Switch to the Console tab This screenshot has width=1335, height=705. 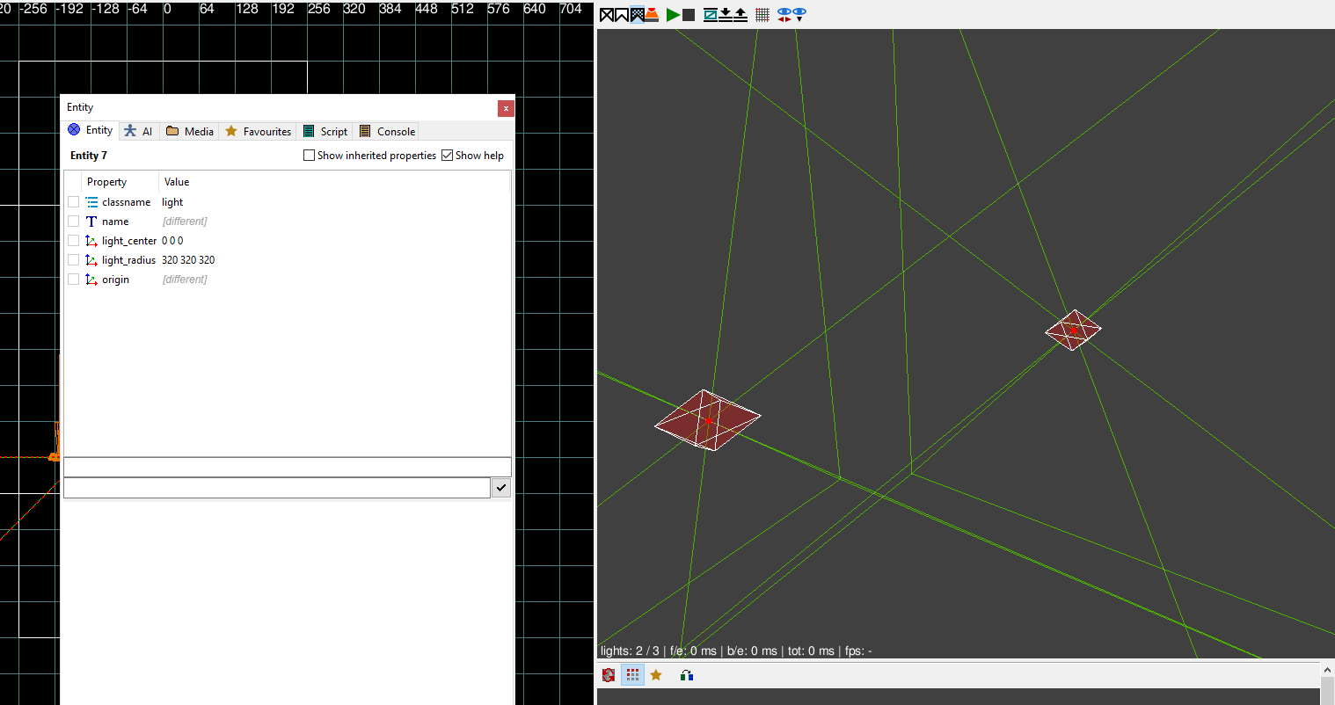click(387, 131)
